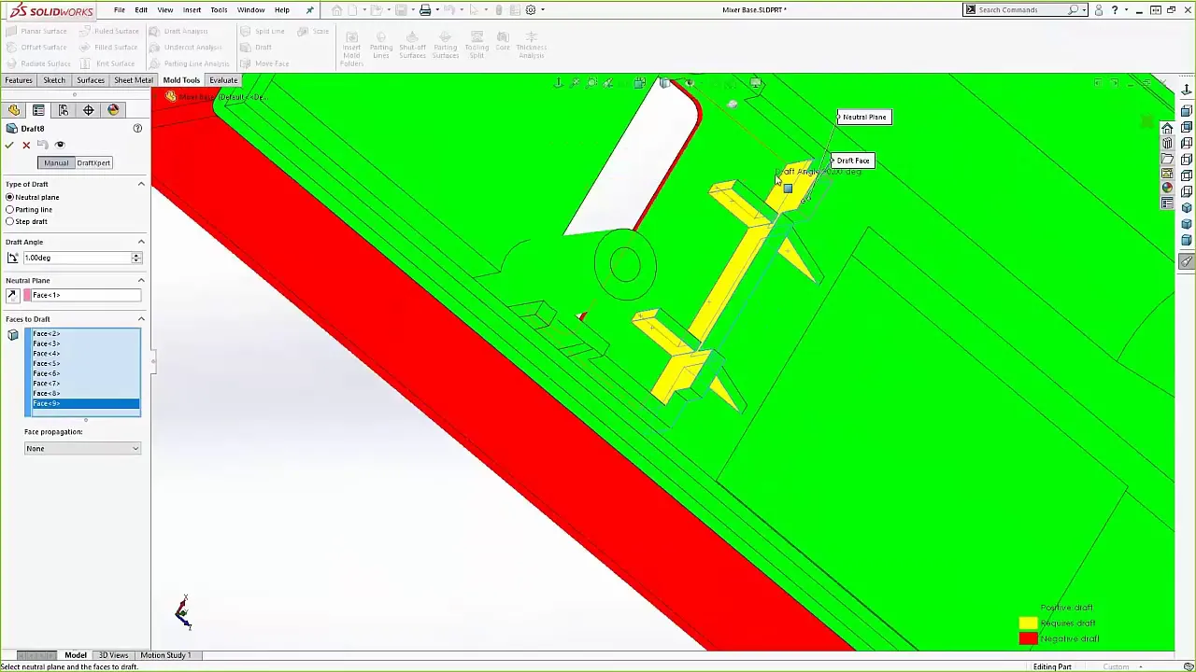The image size is (1196, 672).
Task: Open the Help dropdown arrow in title bar
Action: [x=1126, y=9]
